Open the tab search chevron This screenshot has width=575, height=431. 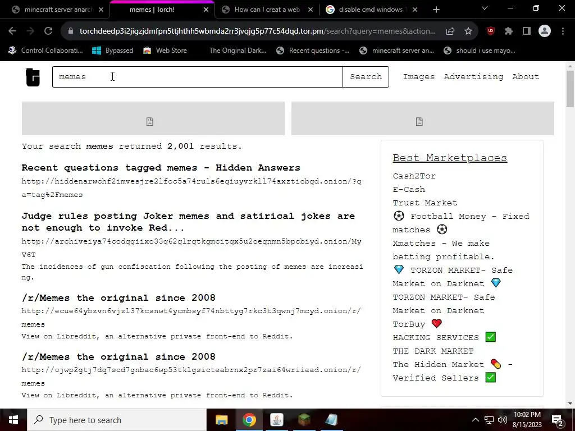tap(485, 8)
